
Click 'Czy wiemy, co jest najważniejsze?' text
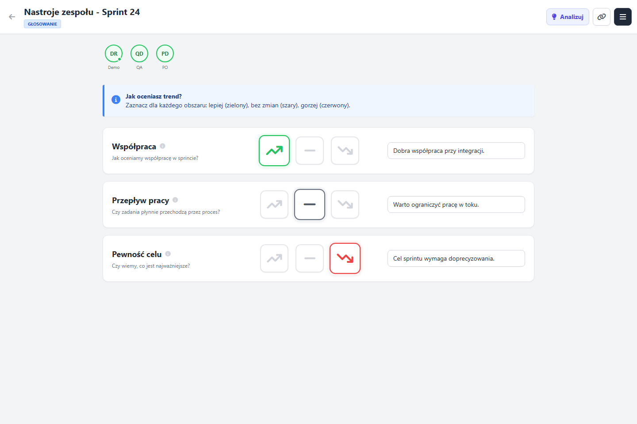click(x=151, y=266)
